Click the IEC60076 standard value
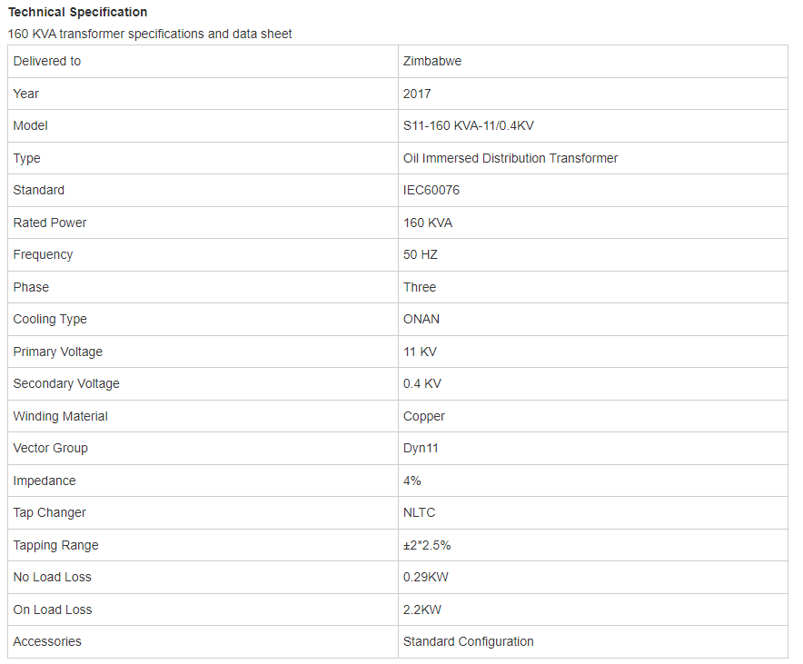 tap(431, 191)
